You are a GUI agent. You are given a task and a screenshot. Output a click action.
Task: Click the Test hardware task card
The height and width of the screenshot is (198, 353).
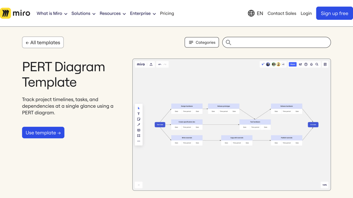coord(255,125)
